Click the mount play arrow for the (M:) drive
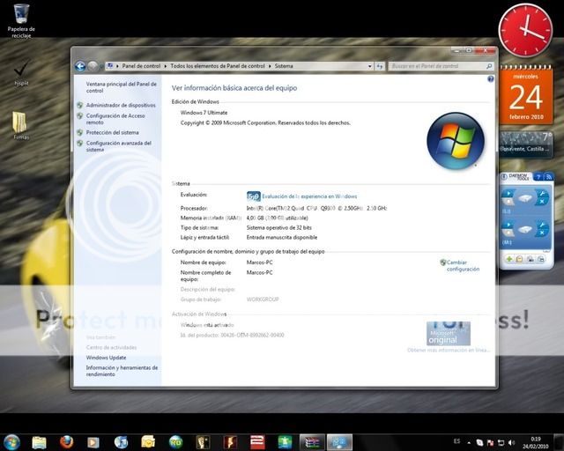This screenshot has width=564, height=451. pyautogui.click(x=508, y=225)
